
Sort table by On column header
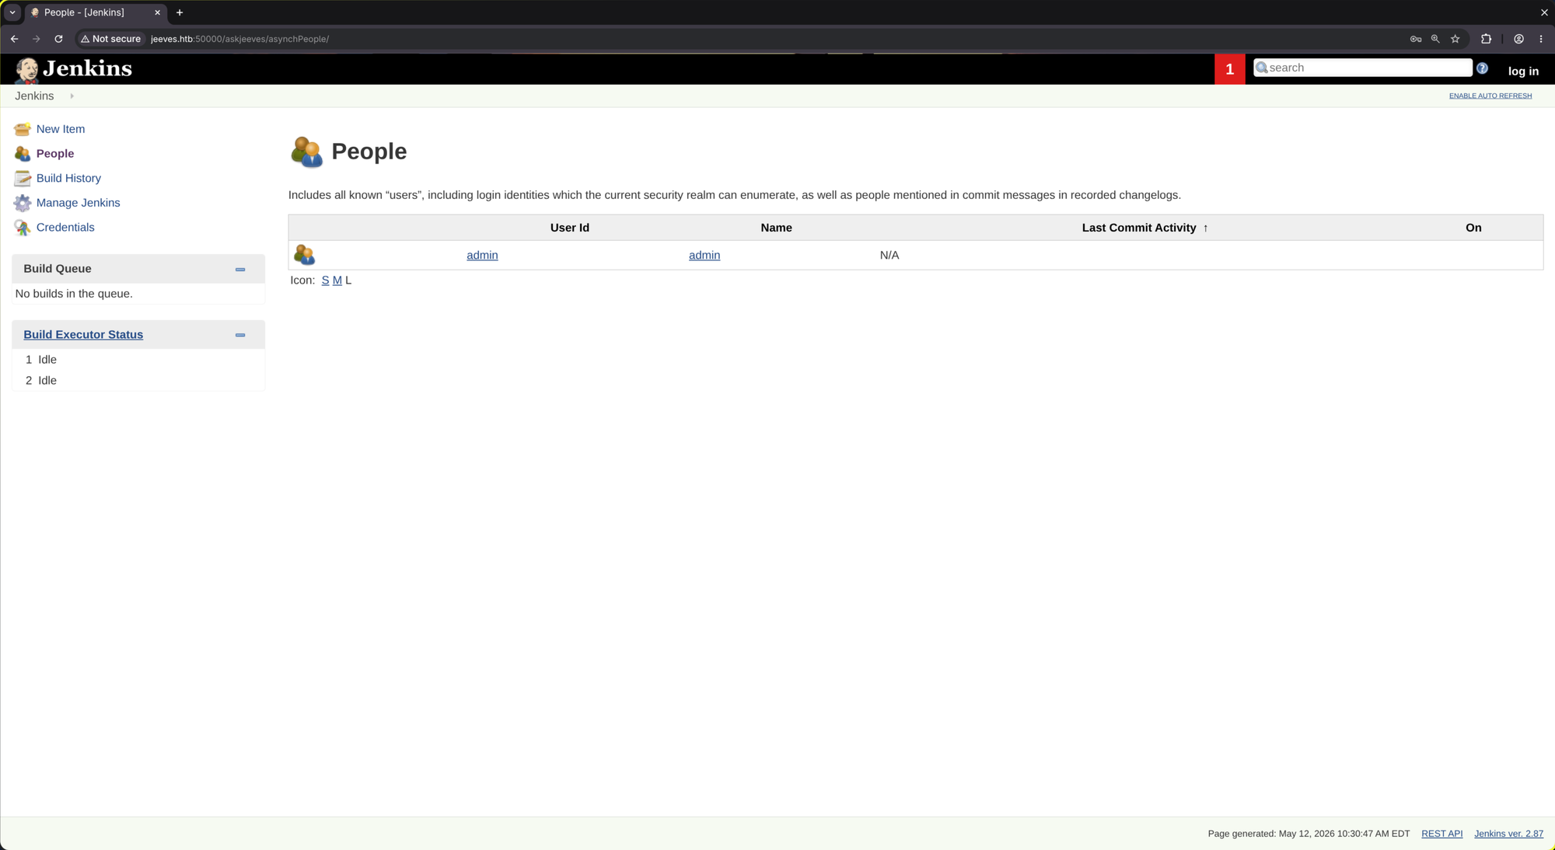(x=1473, y=228)
